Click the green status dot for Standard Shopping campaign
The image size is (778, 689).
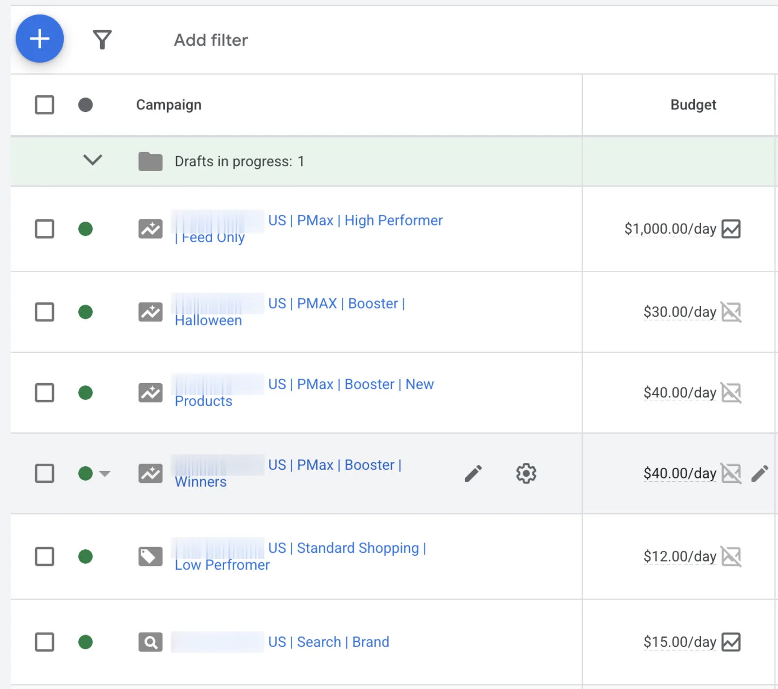click(x=86, y=556)
